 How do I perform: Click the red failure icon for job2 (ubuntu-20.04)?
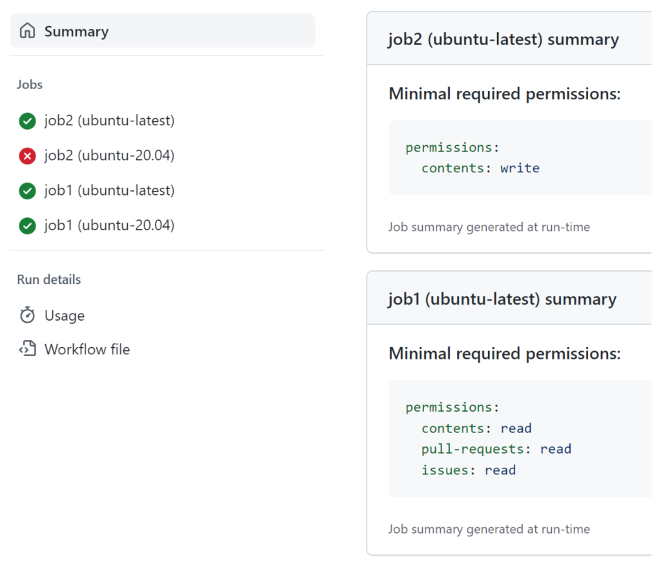pos(26,156)
